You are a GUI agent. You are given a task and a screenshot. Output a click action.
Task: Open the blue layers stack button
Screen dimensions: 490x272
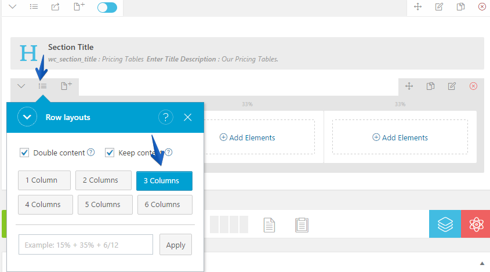[445, 224]
